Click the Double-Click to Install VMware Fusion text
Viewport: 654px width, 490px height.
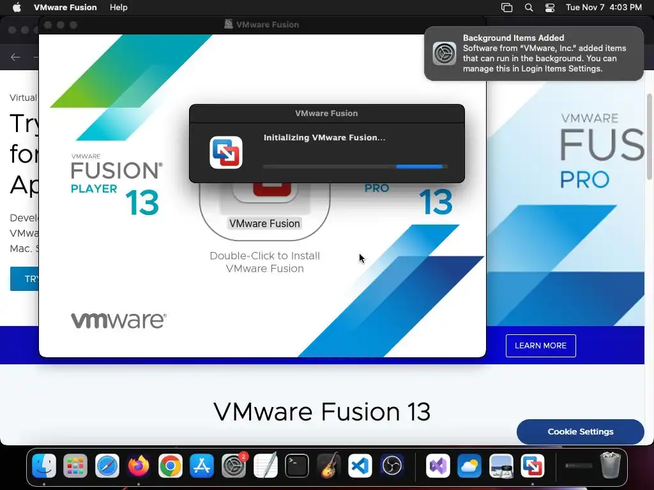(x=265, y=262)
